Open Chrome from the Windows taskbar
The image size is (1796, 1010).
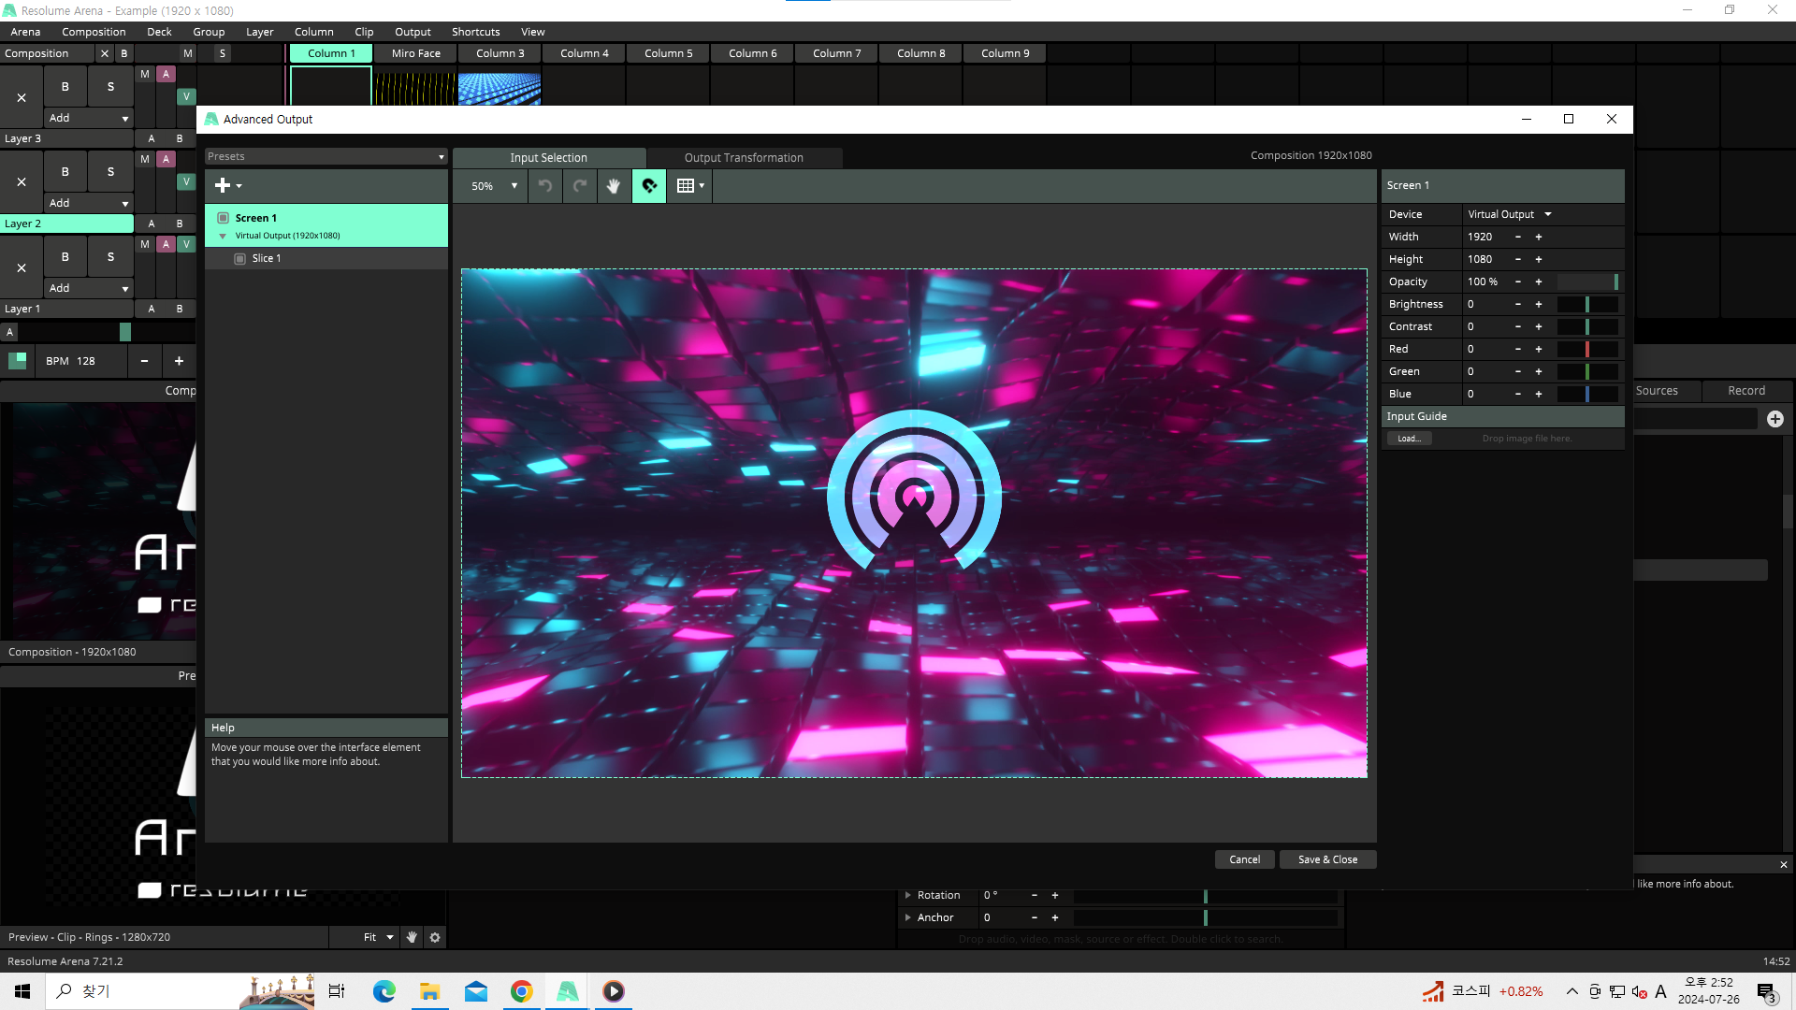[x=522, y=991]
